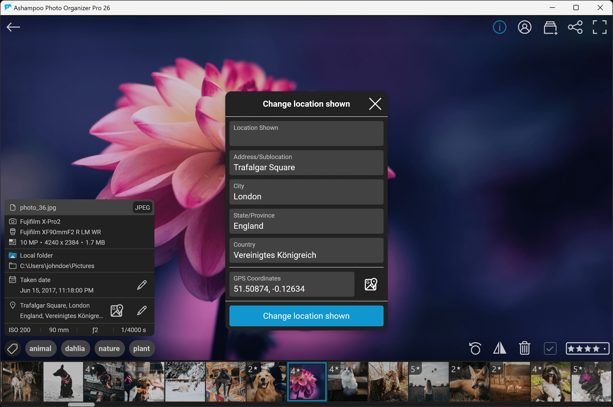Screen dimensions: 613x407
Task: Rotate the photo counterclockwise
Action: [x=475, y=348]
